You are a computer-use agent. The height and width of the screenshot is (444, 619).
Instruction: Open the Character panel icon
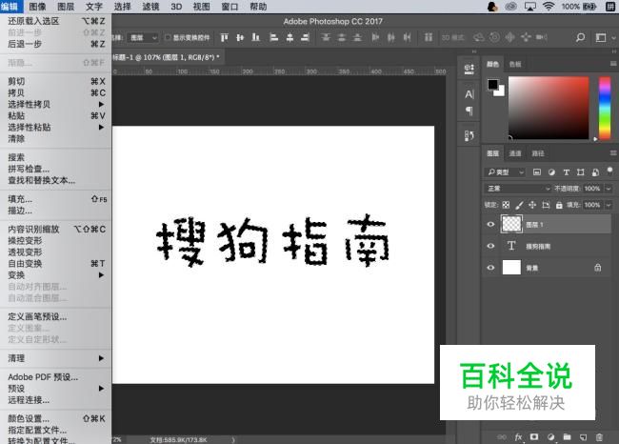[x=469, y=94]
